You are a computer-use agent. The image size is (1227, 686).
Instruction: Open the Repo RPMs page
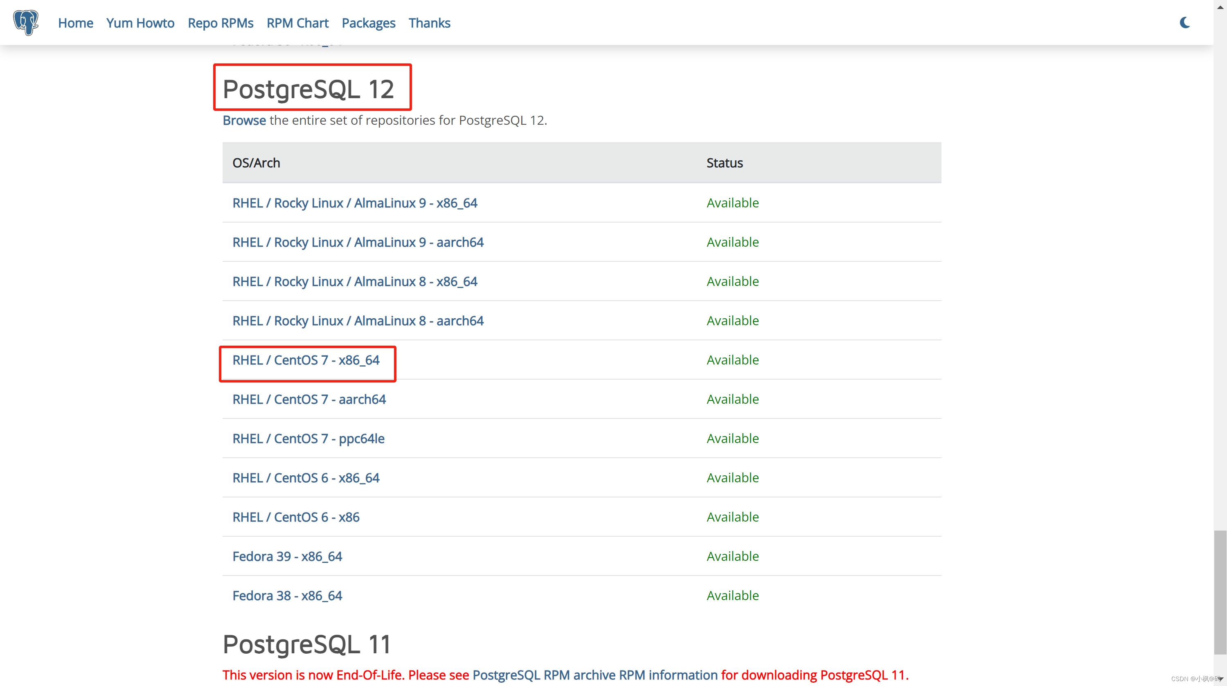click(220, 22)
